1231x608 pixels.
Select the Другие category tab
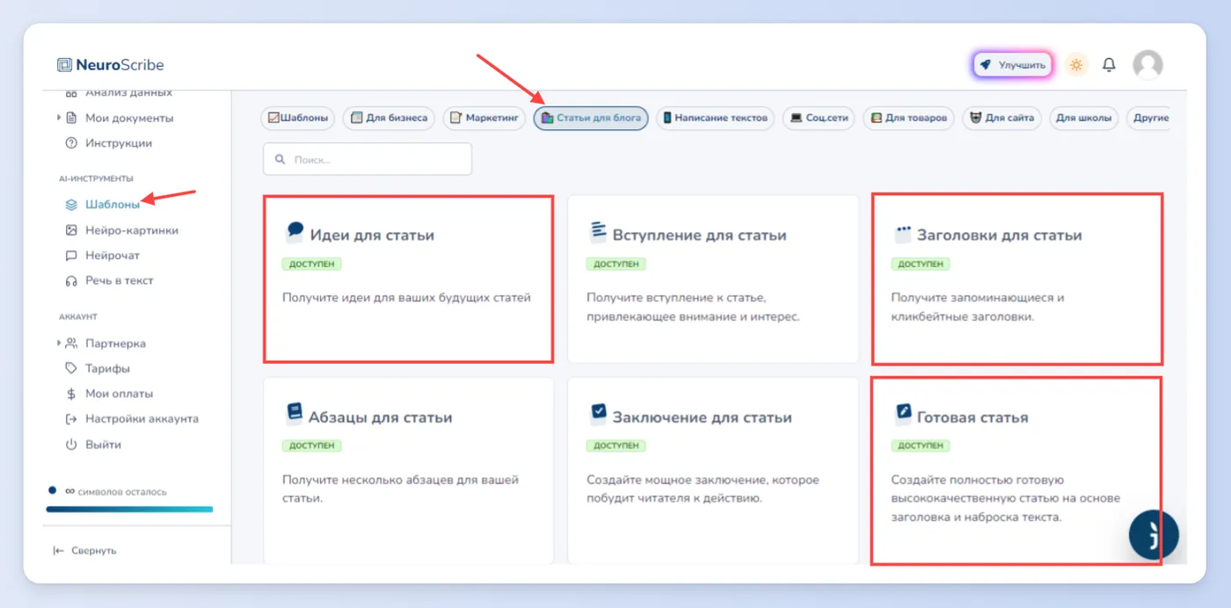pos(1149,118)
